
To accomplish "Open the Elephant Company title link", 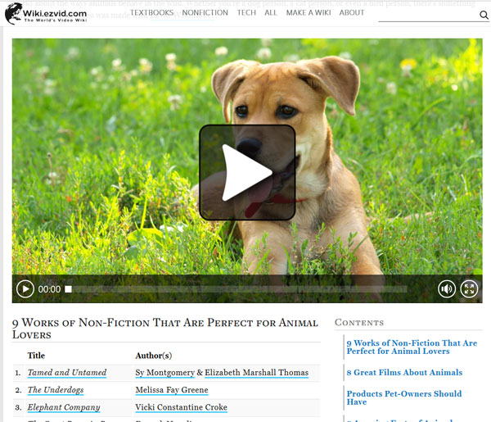I will pyautogui.click(x=64, y=407).
